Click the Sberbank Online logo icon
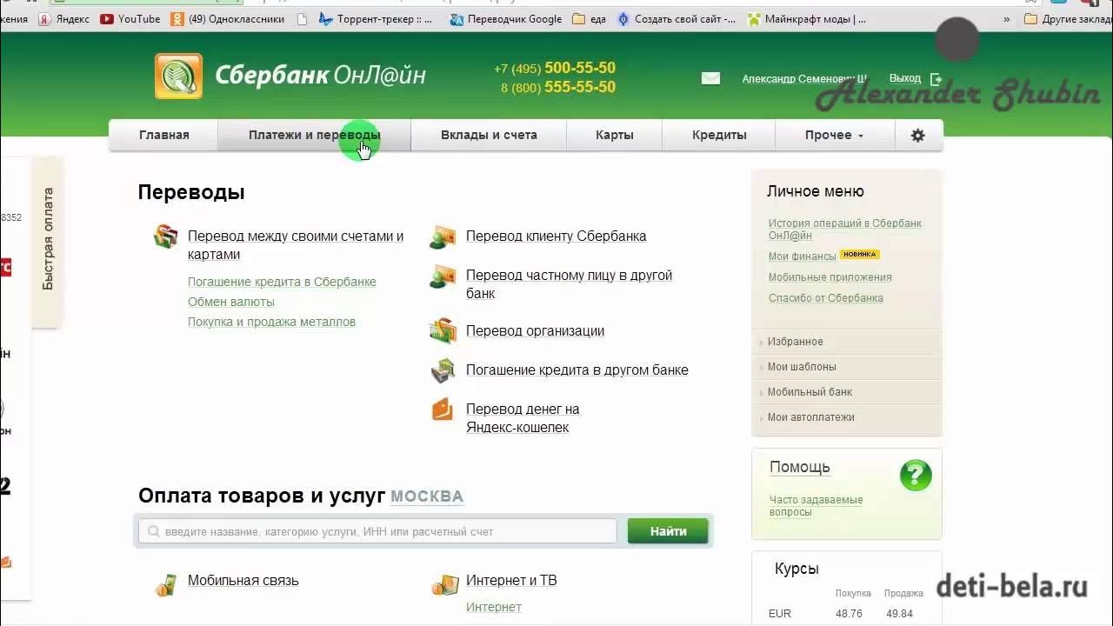 (178, 76)
